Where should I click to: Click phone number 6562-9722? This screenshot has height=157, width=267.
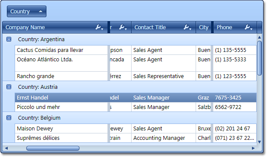click(x=228, y=107)
